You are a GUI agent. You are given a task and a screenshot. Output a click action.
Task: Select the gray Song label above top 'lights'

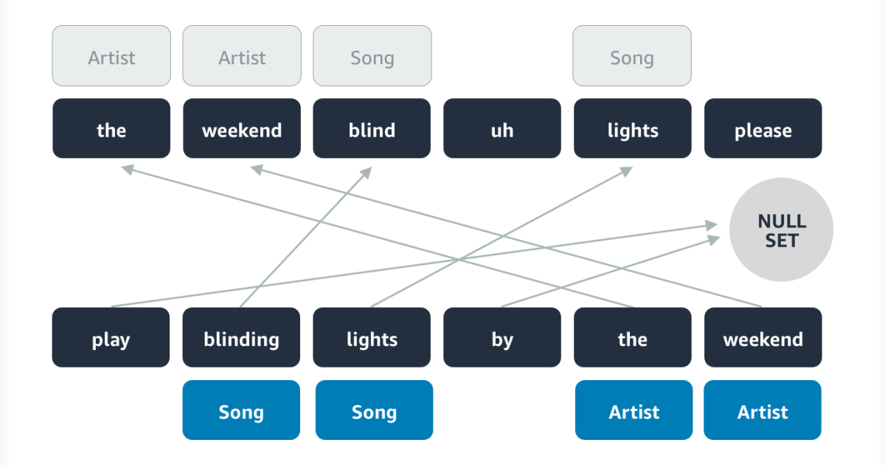coord(632,56)
